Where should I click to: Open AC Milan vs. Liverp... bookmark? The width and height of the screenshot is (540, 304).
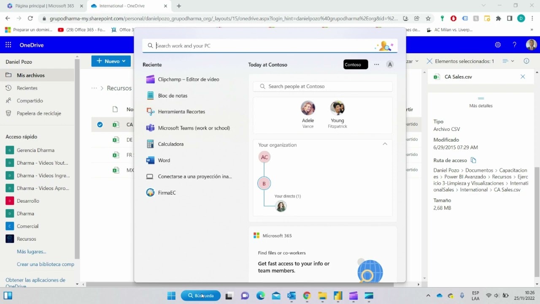pyautogui.click(x=450, y=30)
